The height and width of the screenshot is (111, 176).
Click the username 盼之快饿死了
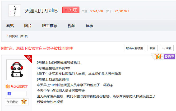coord(19,86)
